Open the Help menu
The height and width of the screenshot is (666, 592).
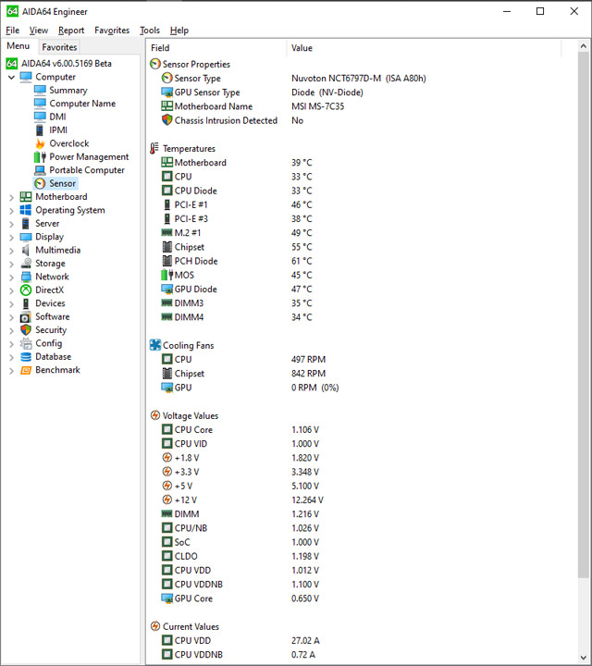[x=179, y=31]
